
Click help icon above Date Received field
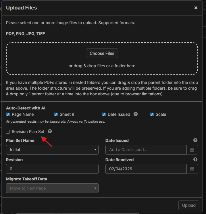195,159
